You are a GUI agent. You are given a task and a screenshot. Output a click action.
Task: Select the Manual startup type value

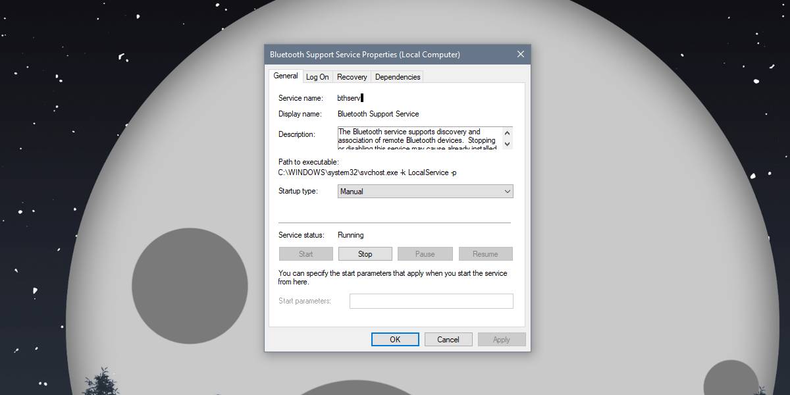click(x=421, y=191)
